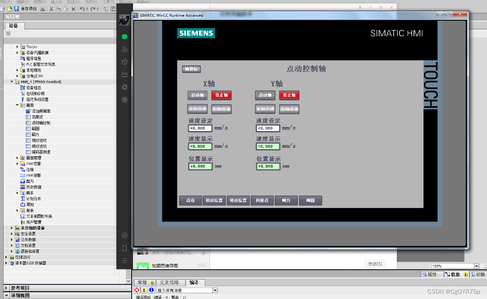Go to the 相对位置 screen button

[x=214, y=200]
